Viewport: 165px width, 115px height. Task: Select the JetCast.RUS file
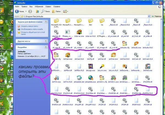[x=79, y=55]
